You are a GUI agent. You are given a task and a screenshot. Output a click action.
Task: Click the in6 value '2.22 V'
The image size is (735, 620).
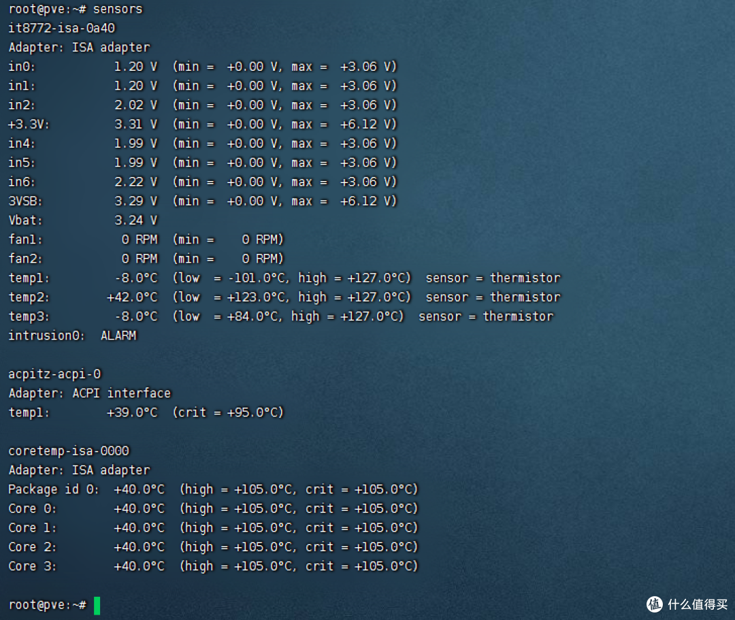coord(135,182)
